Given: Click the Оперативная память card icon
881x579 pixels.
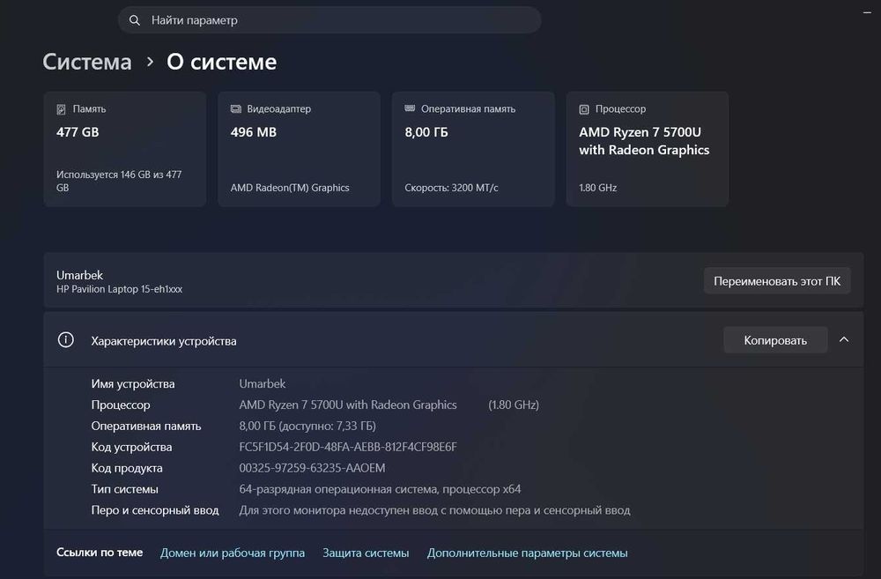Looking at the screenshot, I should tap(411, 108).
